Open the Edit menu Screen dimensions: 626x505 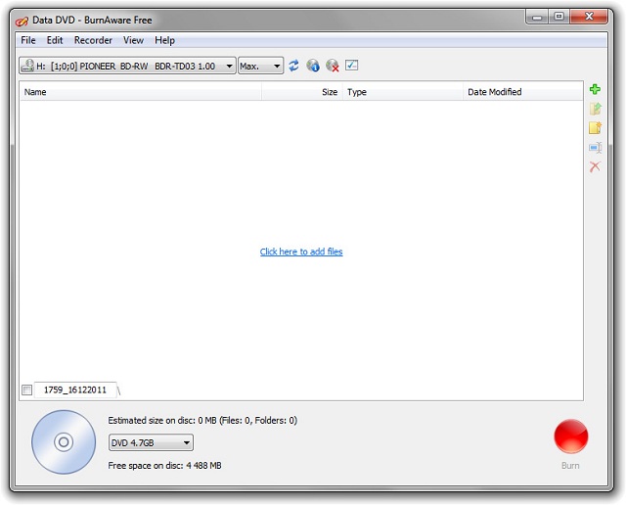(55, 40)
